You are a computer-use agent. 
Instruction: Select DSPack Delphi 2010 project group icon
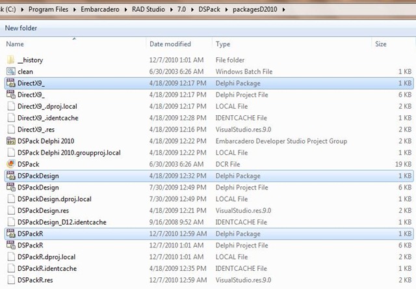[10, 141]
